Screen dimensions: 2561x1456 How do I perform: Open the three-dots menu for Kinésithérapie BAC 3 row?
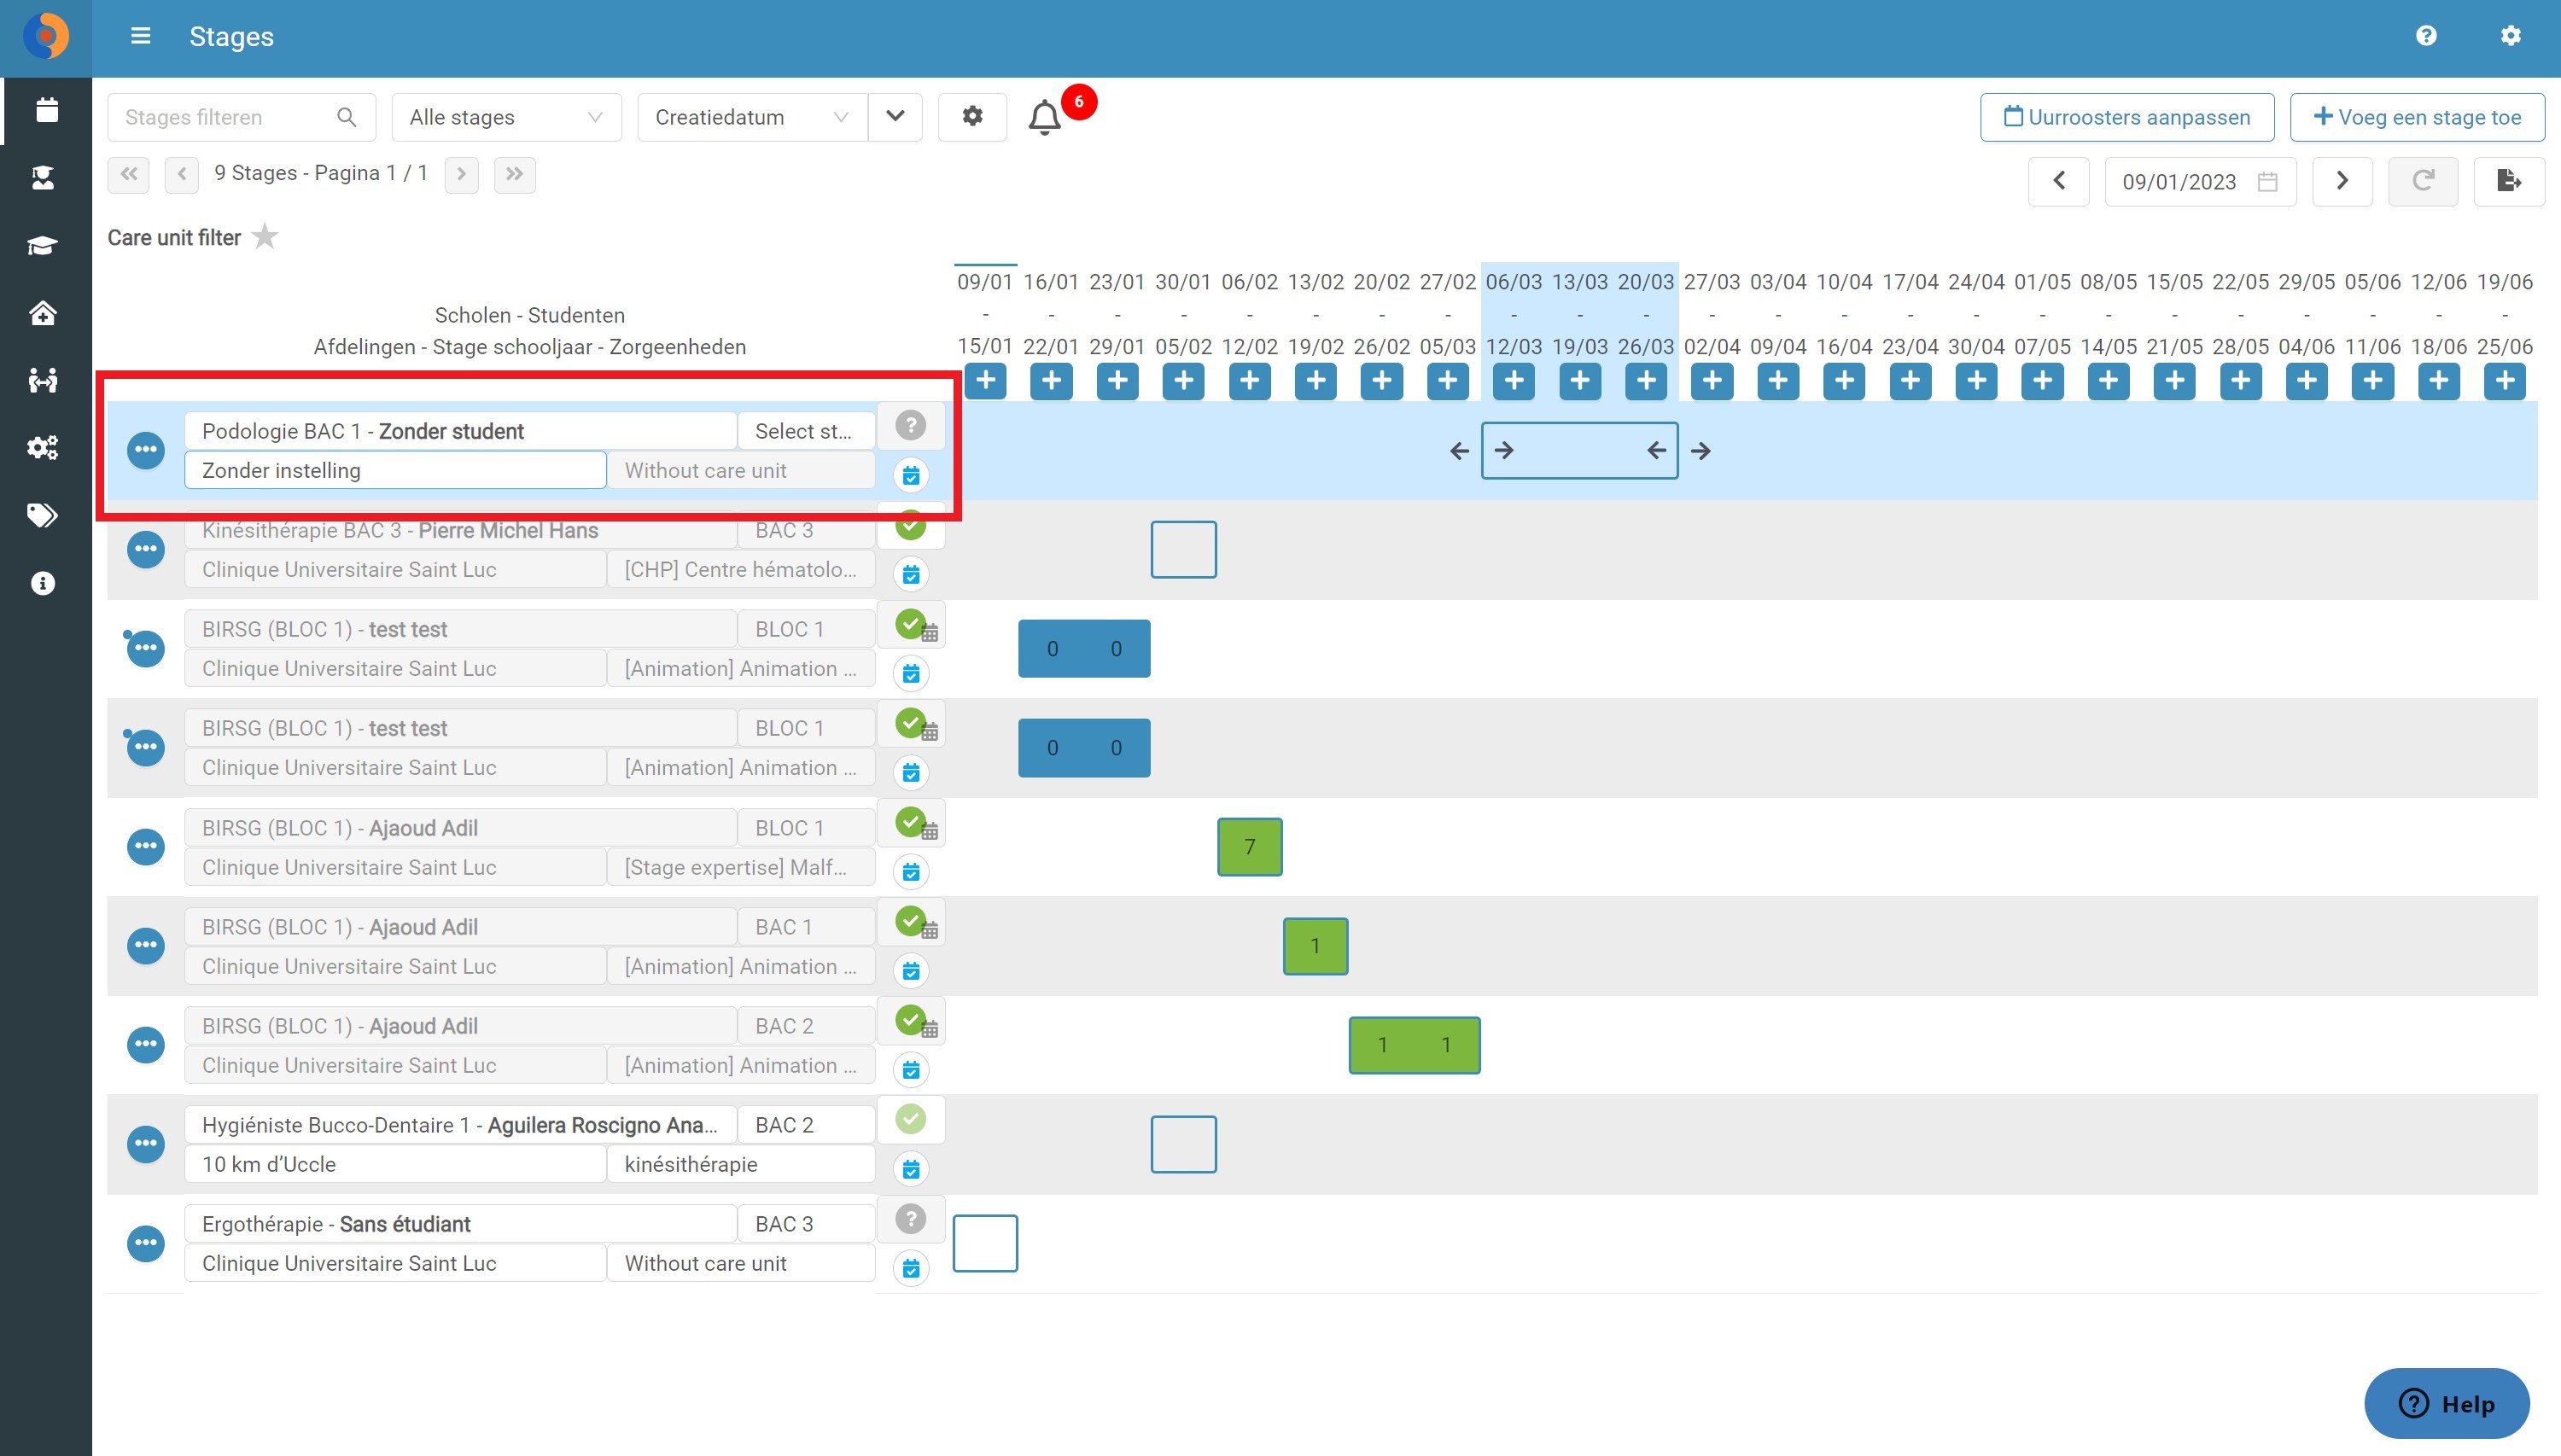point(146,549)
